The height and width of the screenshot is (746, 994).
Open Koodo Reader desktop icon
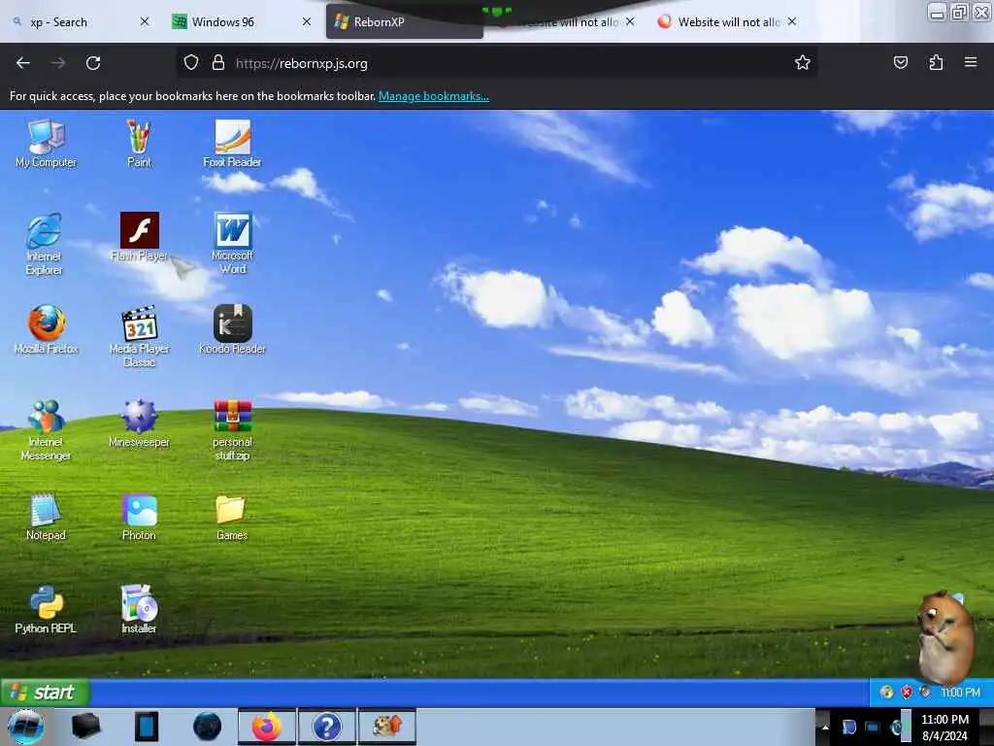(x=232, y=330)
